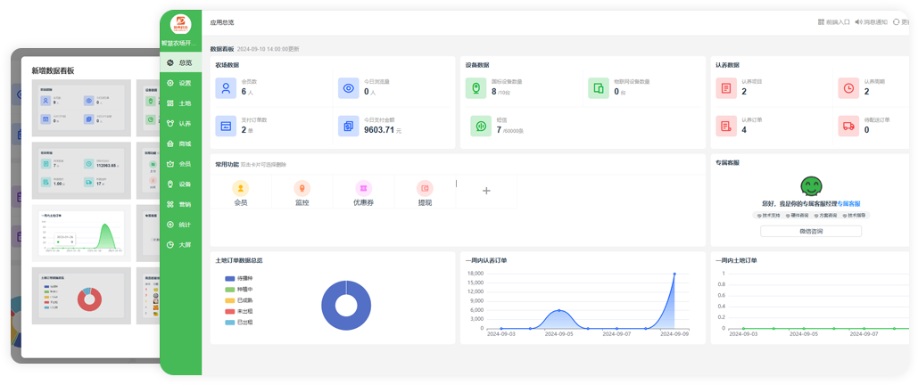Open the 大屏 big-screen sidebar item
Viewport: 918px width, 385px height.
click(179, 244)
